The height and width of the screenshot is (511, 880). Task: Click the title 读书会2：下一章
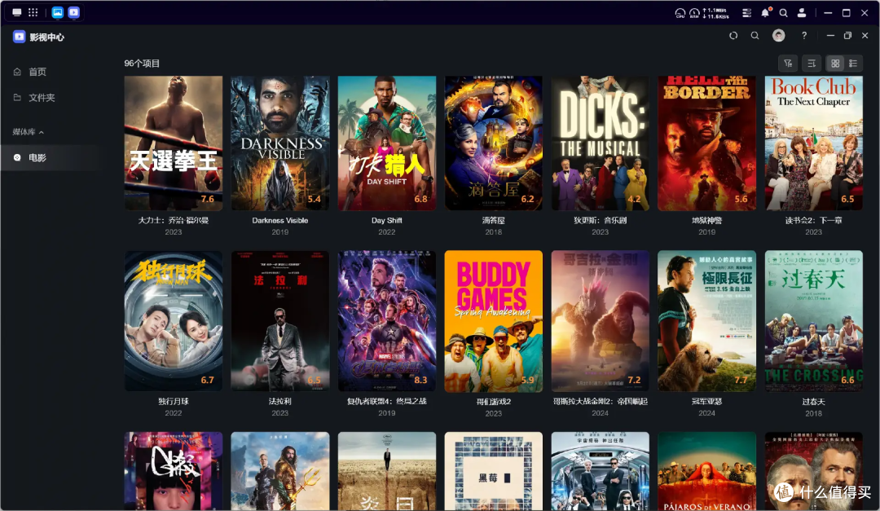(x=814, y=220)
